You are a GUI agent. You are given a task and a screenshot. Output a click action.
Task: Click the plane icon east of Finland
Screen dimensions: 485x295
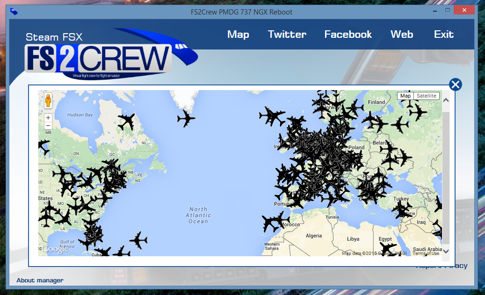click(418, 112)
